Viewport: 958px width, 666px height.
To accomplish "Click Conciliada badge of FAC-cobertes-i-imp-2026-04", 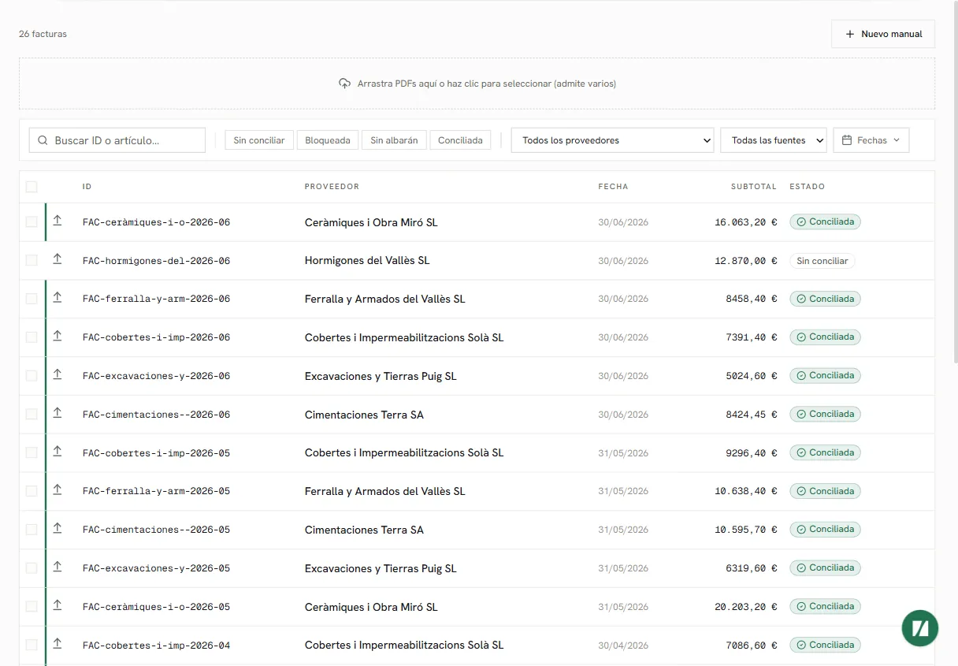I will coord(825,645).
